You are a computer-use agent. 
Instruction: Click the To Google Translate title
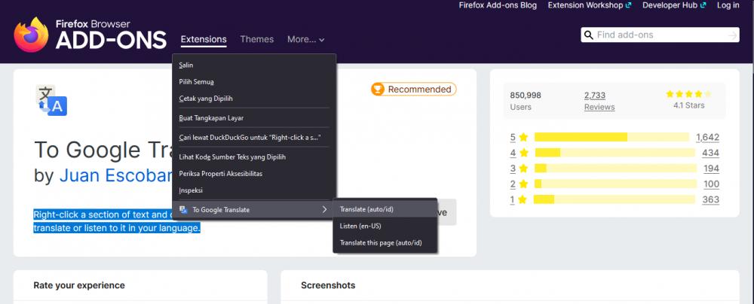103,150
